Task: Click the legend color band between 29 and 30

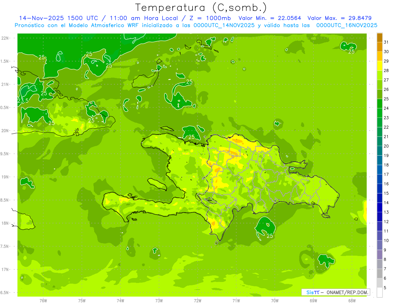Action: tap(380, 56)
